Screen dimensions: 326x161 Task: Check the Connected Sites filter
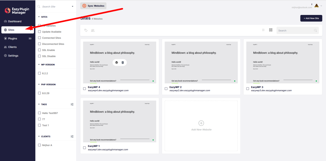pyautogui.click(x=39, y=38)
